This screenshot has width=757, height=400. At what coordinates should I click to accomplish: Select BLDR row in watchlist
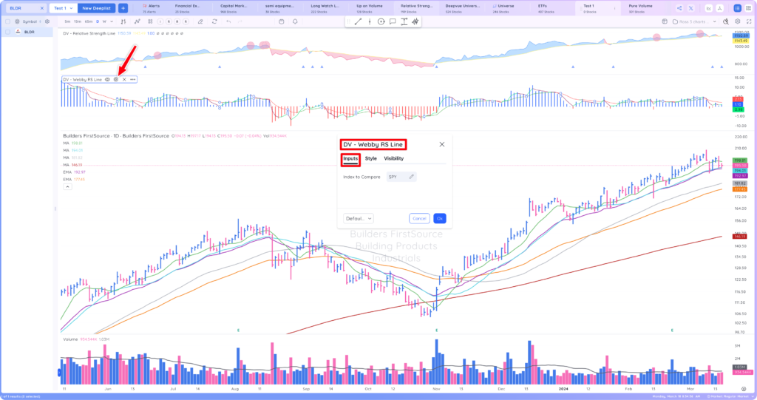point(27,32)
